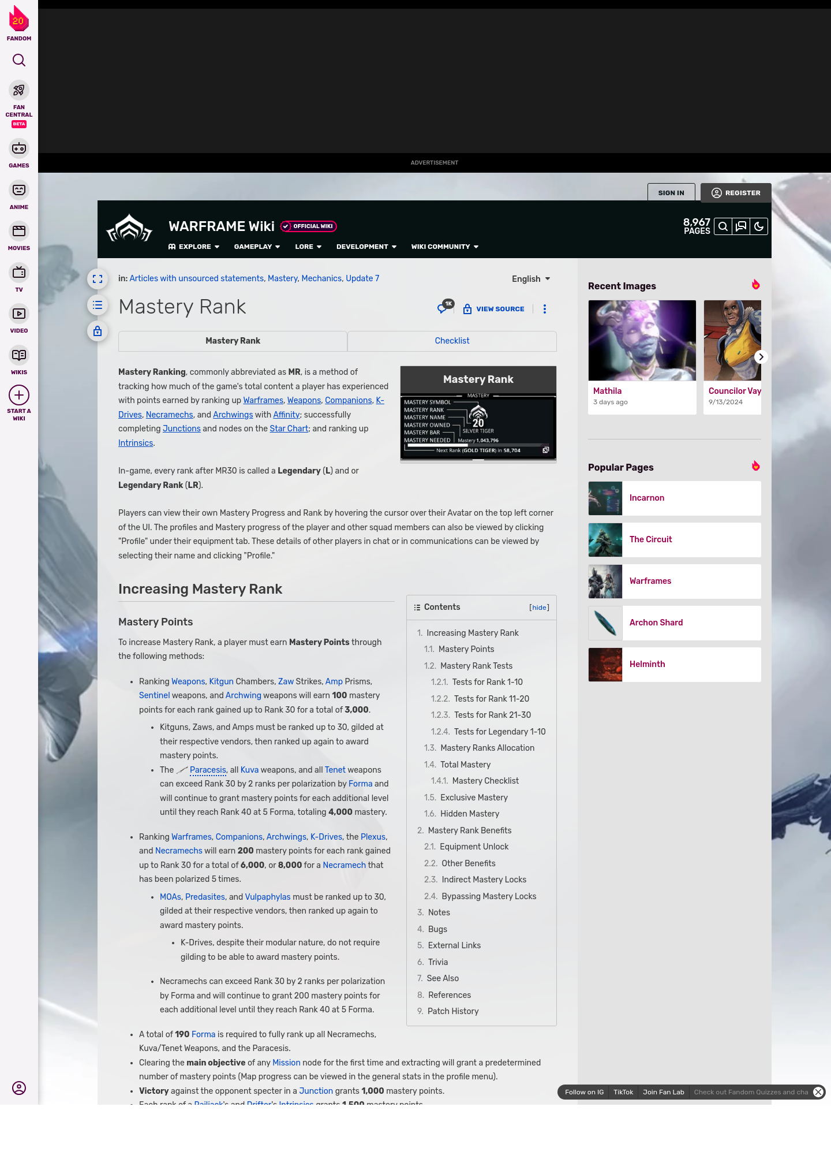Open the wiki discussions icon in header
This screenshot has height=1155, width=831.
click(741, 226)
